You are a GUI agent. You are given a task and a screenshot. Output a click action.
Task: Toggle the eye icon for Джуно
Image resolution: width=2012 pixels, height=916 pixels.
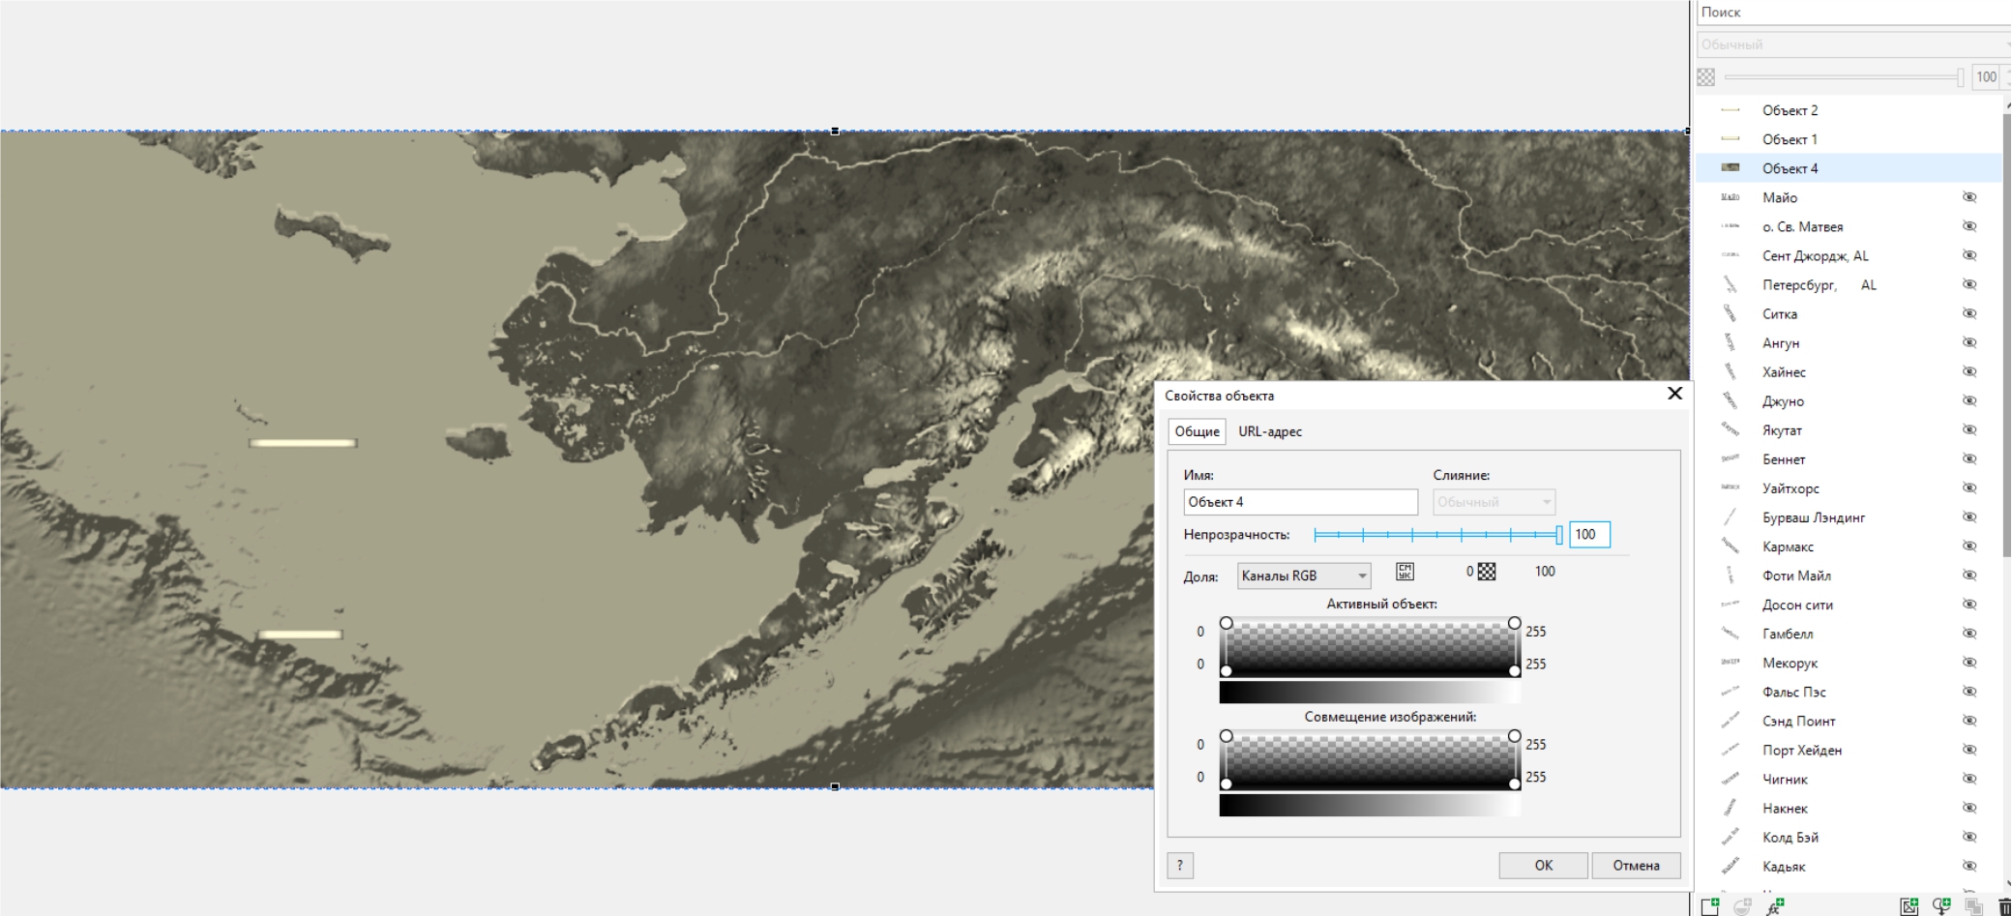(1968, 400)
